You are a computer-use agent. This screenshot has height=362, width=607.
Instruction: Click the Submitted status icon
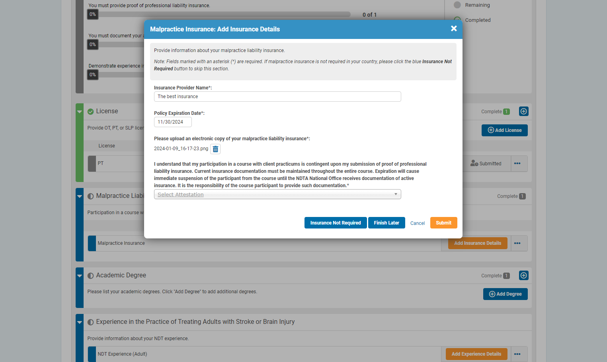[474, 163]
